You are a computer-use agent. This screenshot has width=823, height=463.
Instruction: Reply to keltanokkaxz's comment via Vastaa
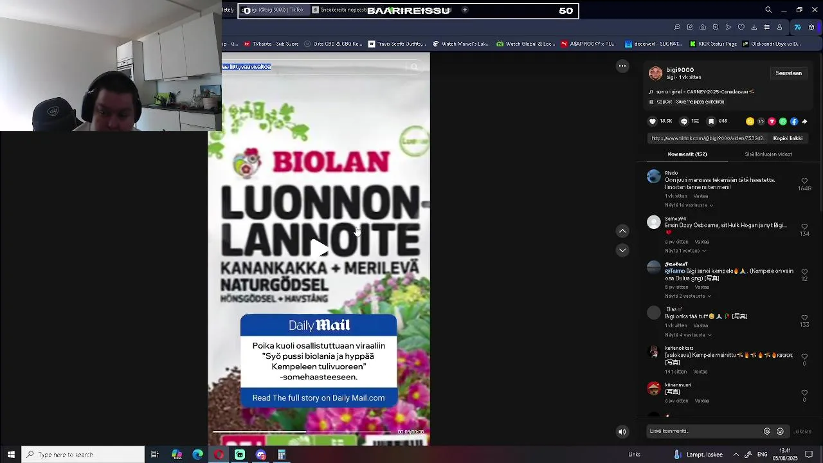(x=700, y=372)
